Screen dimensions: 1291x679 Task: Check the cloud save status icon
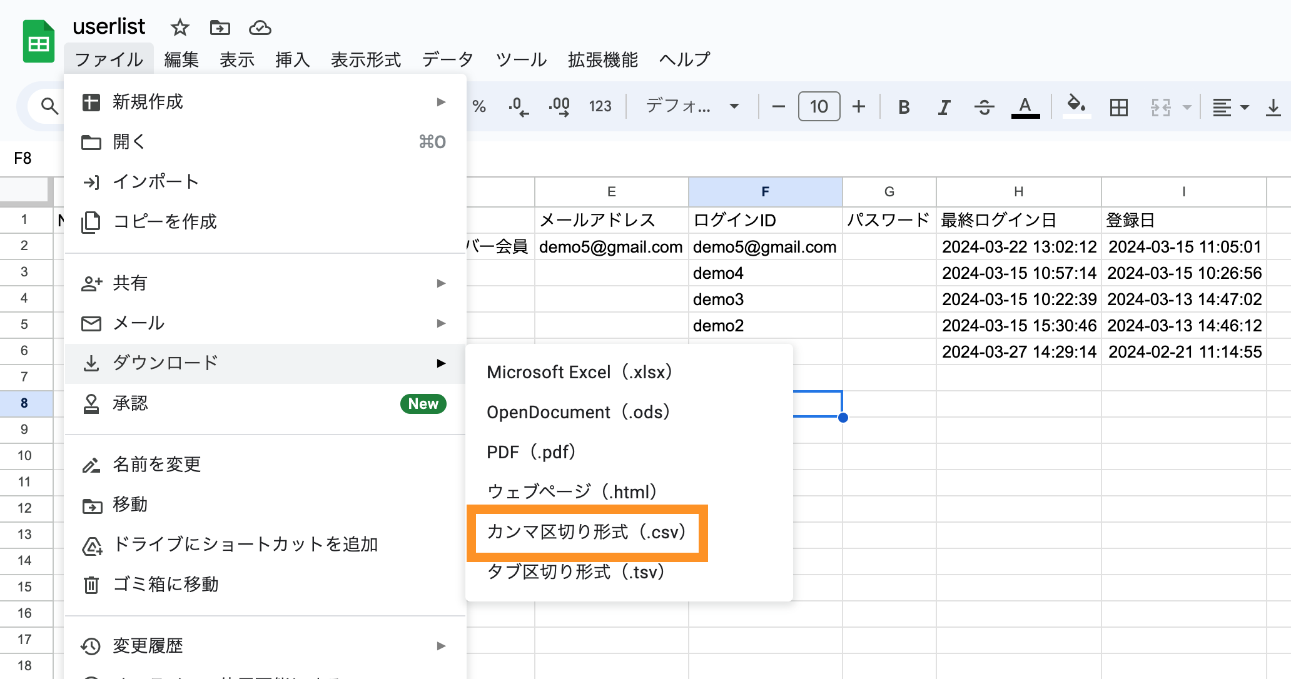(260, 28)
